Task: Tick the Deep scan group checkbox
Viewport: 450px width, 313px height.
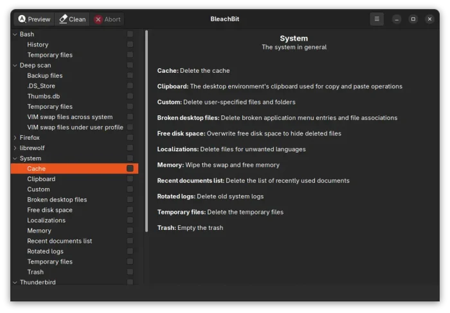Action: (130, 65)
